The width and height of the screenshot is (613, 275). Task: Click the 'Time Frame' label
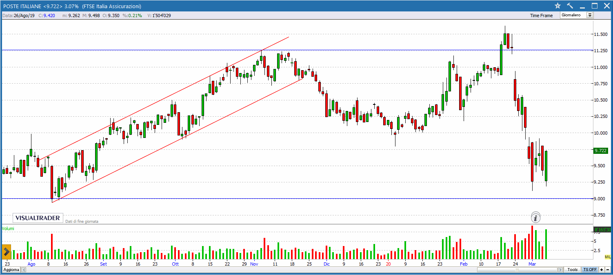[541, 16]
